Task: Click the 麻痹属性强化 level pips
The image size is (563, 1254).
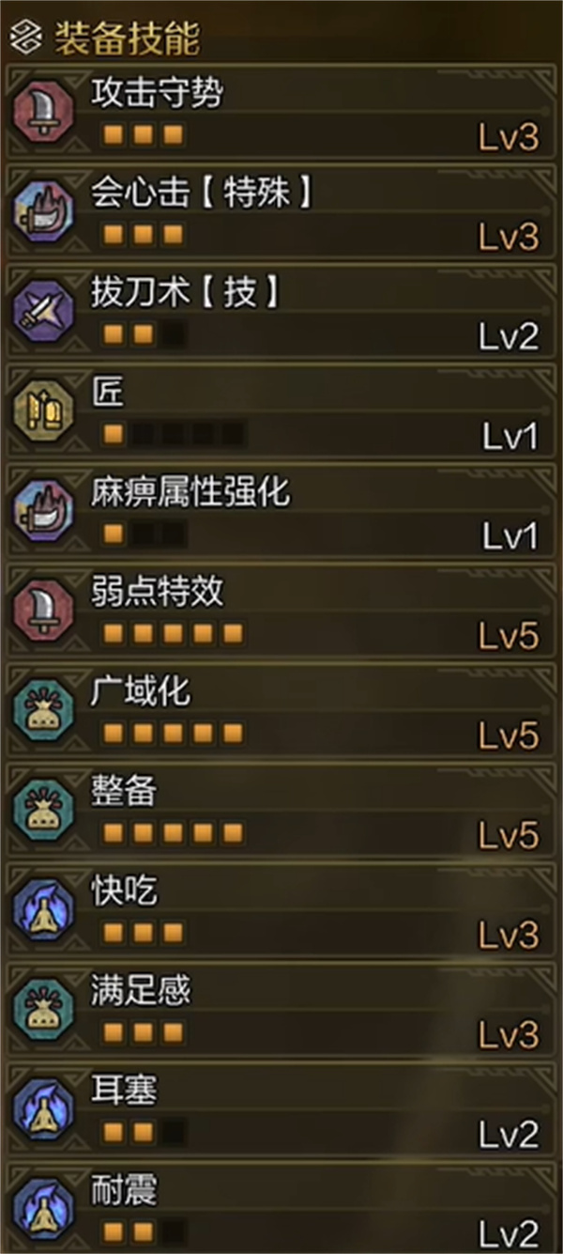Action: coord(144,534)
